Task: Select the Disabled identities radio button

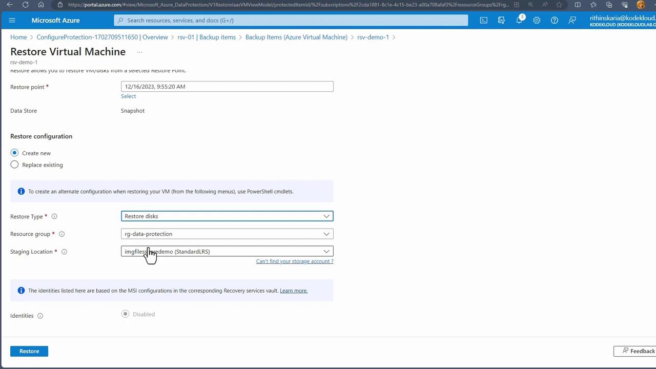Action: click(125, 314)
